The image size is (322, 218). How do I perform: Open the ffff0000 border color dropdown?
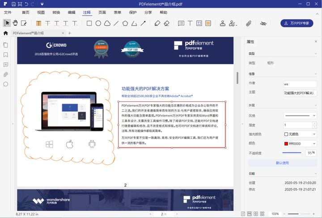(x=300, y=143)
